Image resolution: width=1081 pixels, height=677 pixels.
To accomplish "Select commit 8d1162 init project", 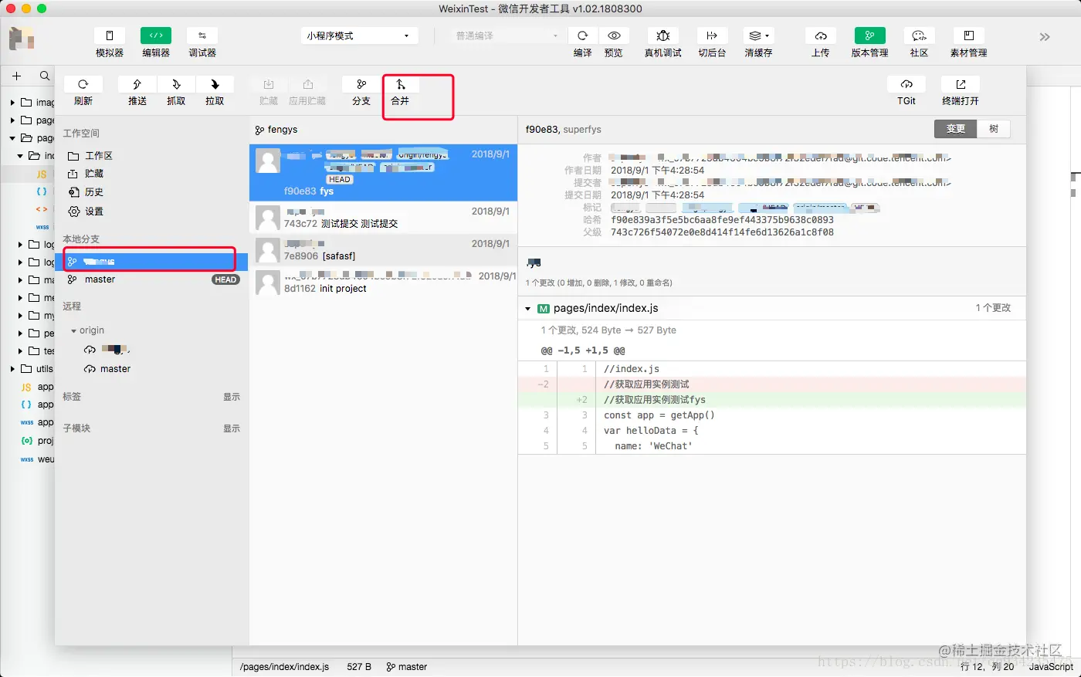I will point(383,283).
